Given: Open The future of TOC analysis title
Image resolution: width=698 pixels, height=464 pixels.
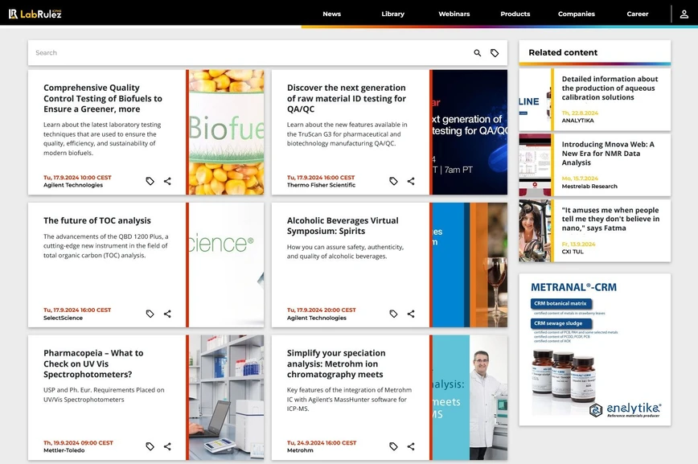Looking at the screenshot, I should [x=97, y=220].
